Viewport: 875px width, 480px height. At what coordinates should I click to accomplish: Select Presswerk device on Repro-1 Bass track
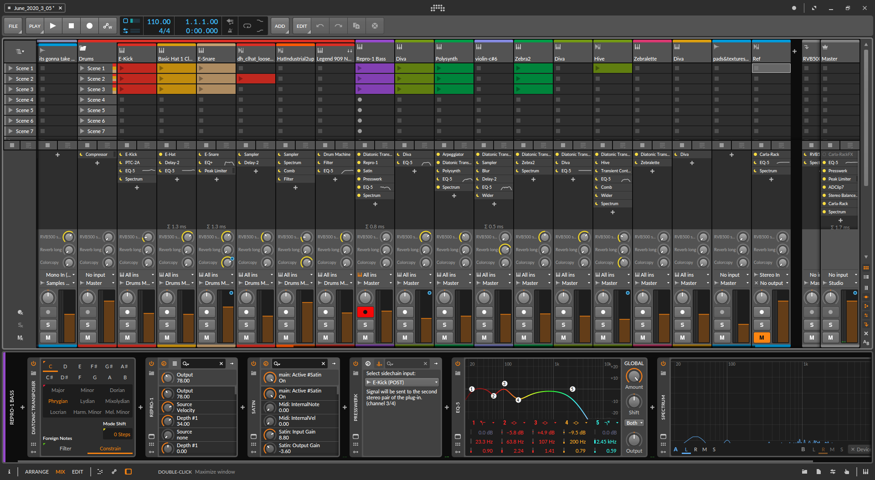[x=375, y=179]
